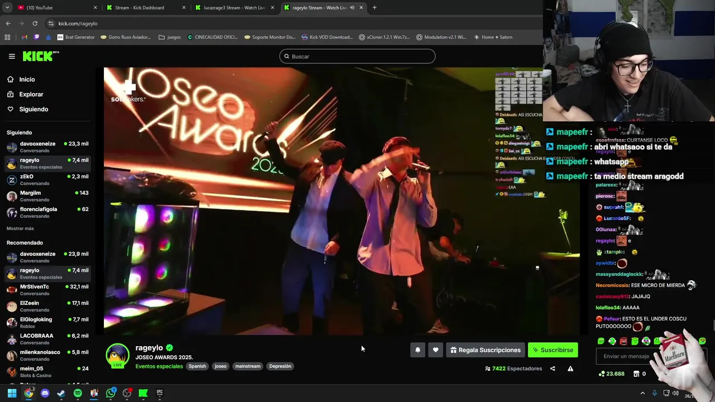Report stream using warning triangle icon

tap(570, 368)
